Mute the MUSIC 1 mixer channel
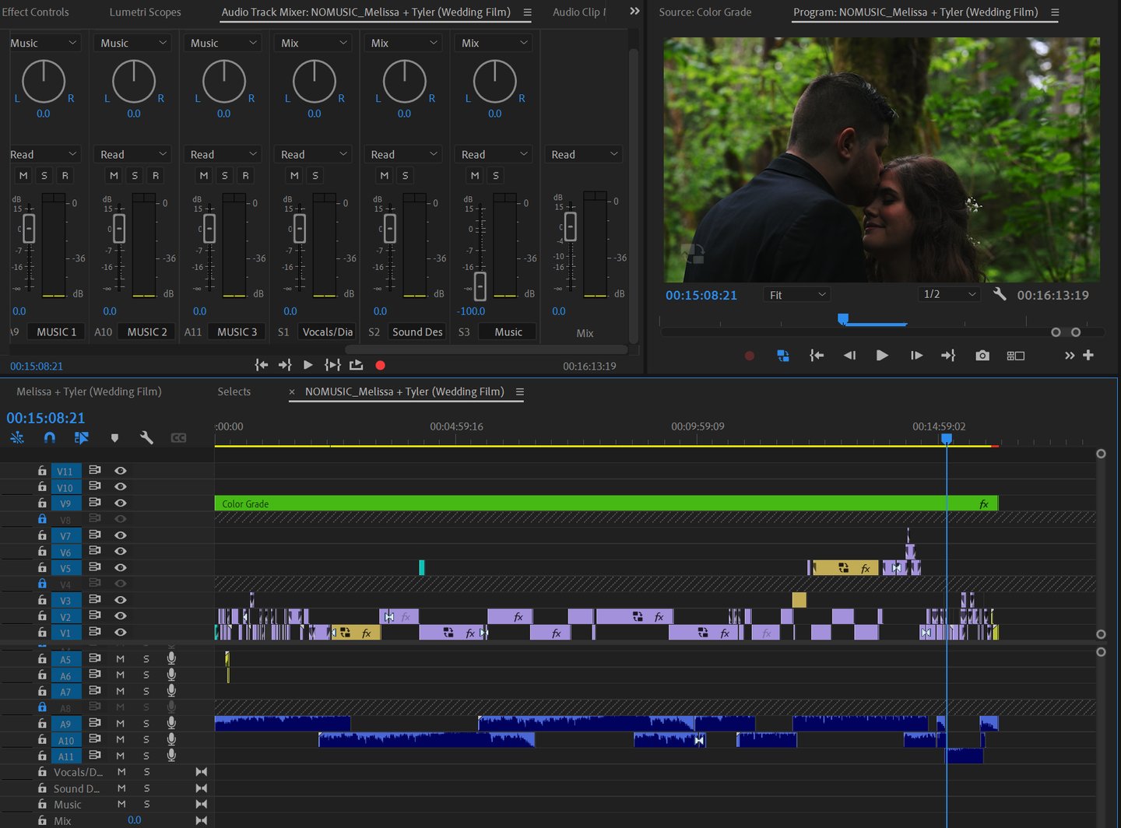The width and height of the screenshot is (1121, 828). [23, 176]
